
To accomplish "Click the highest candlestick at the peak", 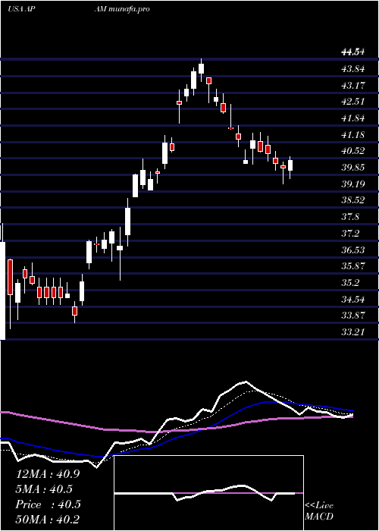I will [x=202, y=70].
